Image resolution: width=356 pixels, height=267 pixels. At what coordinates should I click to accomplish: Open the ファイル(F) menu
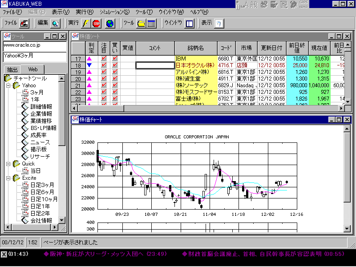point(12,12)
